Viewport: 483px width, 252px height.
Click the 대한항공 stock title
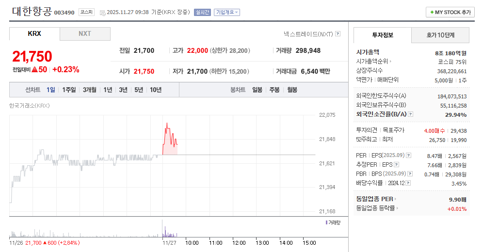point(32,11)
